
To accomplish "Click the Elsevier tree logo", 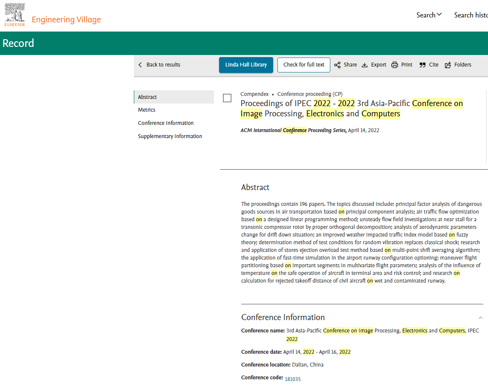I will pyautogui.click(x=14, y=14).
